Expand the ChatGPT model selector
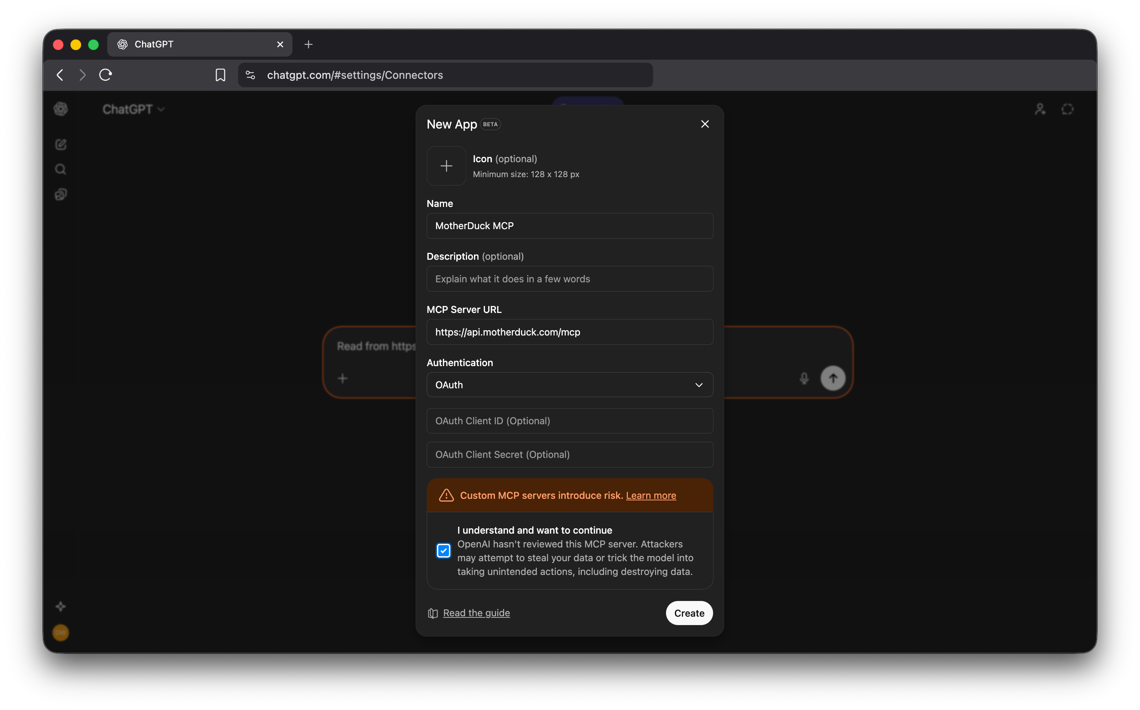1140x710 pixels. pos(133,109)
